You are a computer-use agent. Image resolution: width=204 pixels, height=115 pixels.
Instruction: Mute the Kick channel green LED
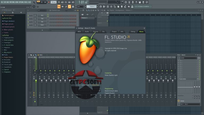[28, 15]
